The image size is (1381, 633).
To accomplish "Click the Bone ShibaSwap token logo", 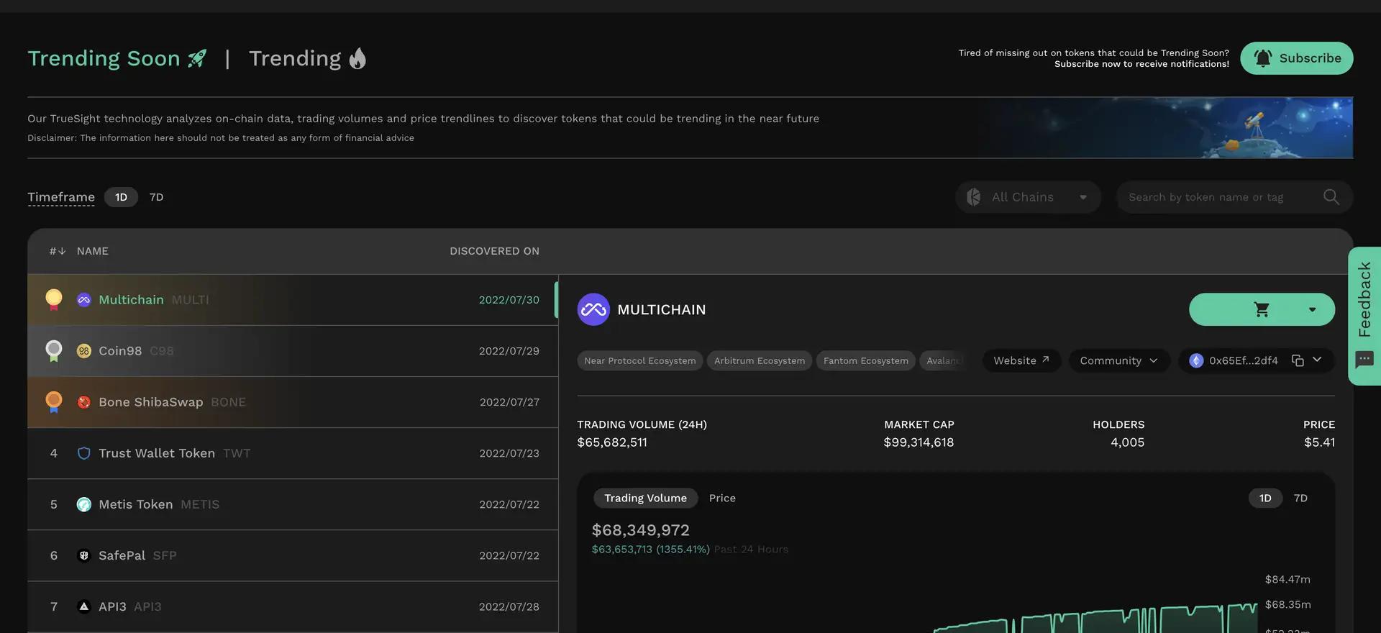I will [84, 402].
